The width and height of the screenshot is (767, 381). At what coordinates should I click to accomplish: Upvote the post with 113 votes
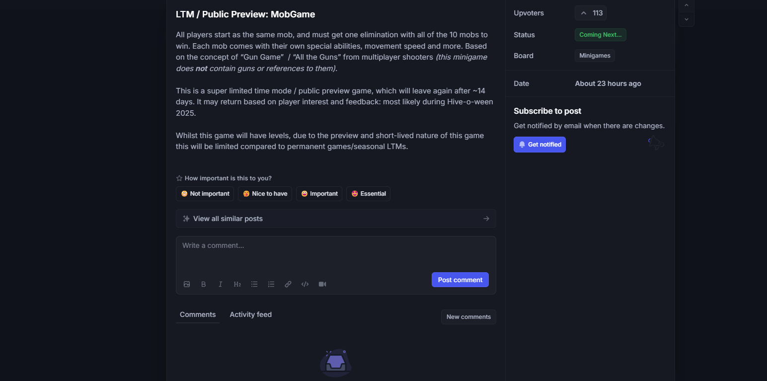pos(591,13)
